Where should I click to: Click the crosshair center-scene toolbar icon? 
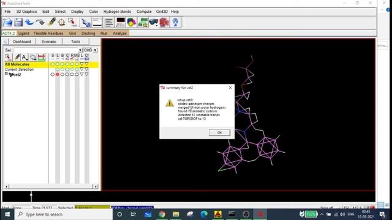pyautogui.click(x=61, y=23)
